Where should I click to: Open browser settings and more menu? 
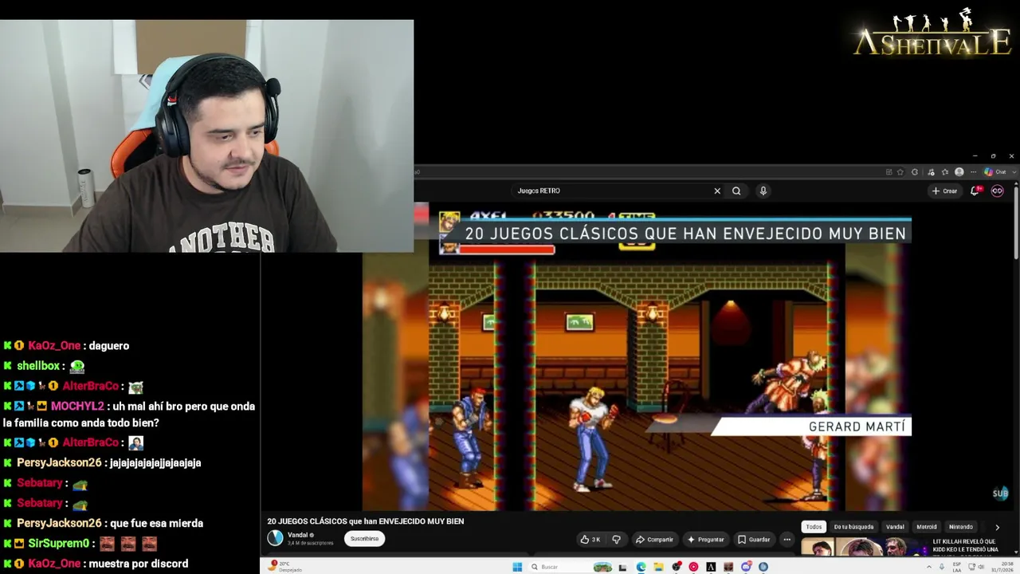pyautogui.click(x=974, y=171)
